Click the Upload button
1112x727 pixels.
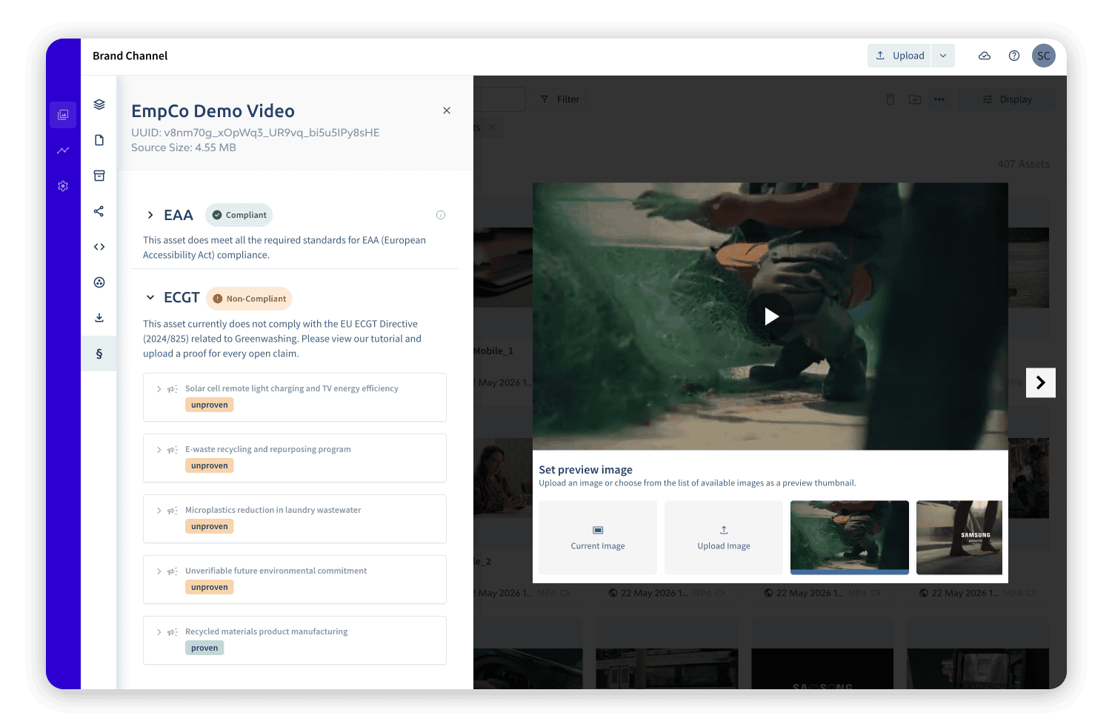[899, 56]
